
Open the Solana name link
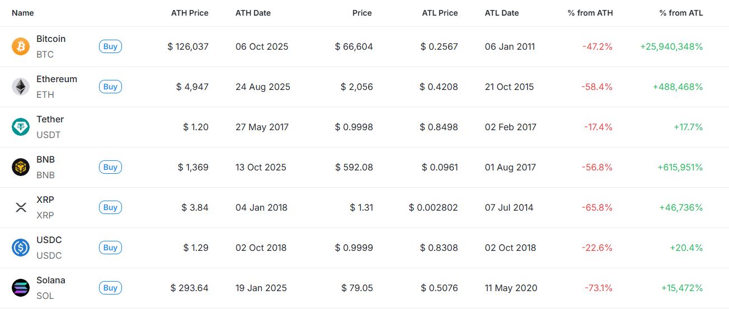tap(51, 281)
